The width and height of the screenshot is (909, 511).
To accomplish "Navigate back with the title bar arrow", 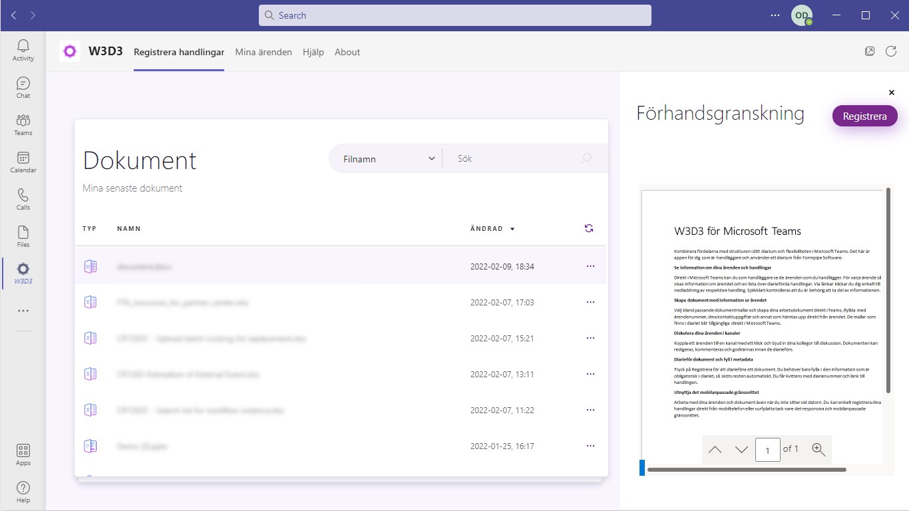I will [x=14, y=15].
